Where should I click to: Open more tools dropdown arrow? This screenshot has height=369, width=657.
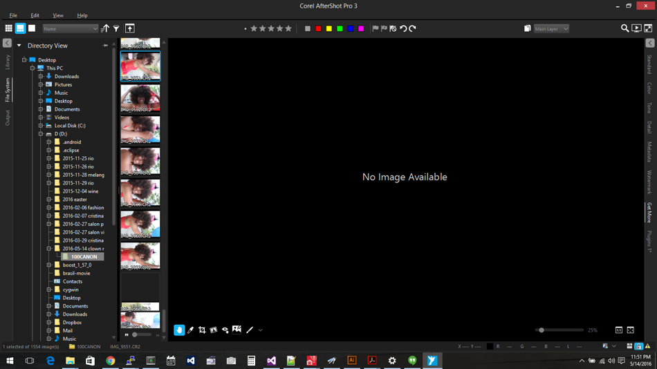click(261, 330)
